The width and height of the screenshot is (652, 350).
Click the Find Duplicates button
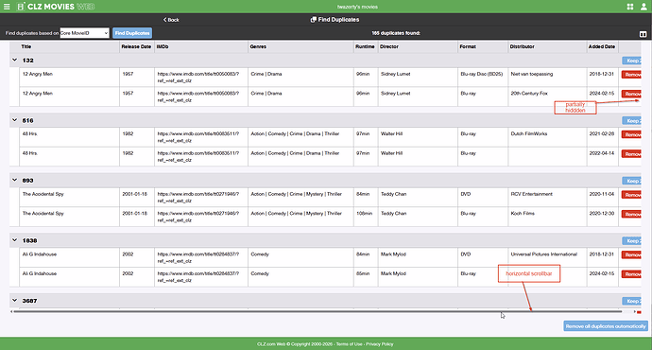pos(132,33)
